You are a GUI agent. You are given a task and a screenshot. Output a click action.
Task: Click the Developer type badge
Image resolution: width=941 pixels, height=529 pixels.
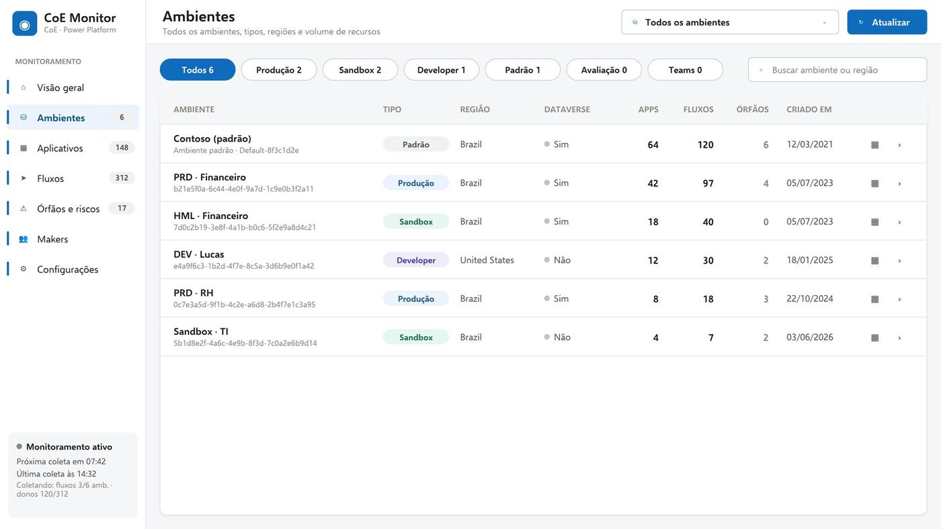point(416,260)
